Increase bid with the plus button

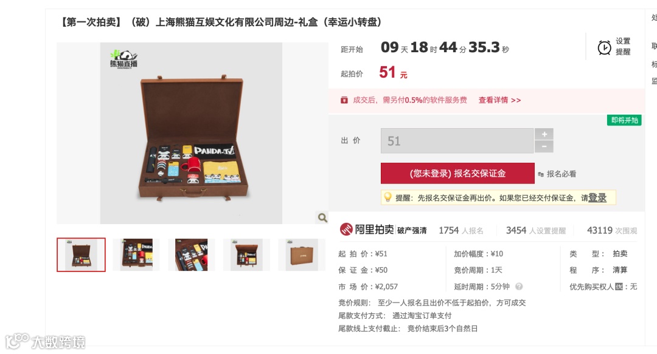tap(544, 134)
